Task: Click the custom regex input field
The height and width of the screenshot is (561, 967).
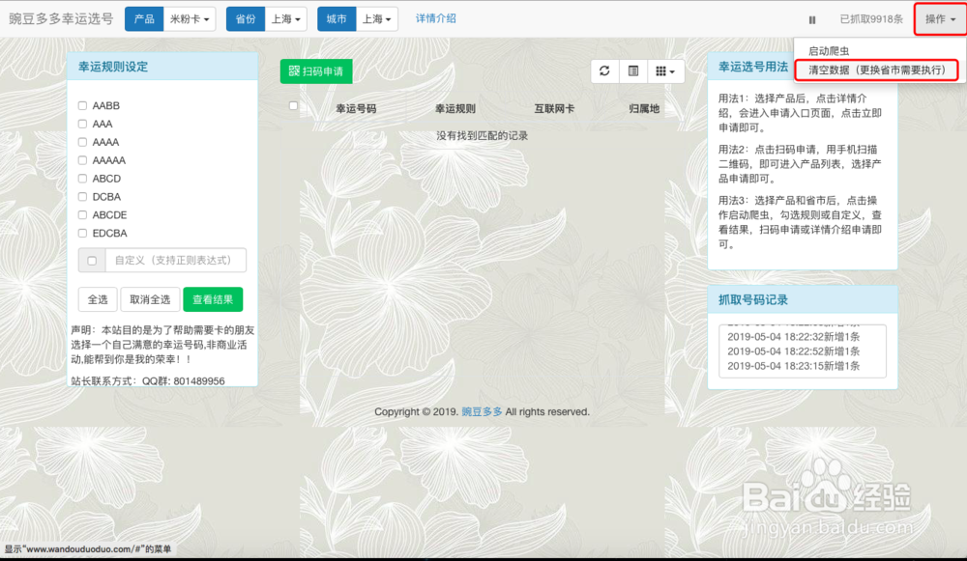Action: pos(174,260)
